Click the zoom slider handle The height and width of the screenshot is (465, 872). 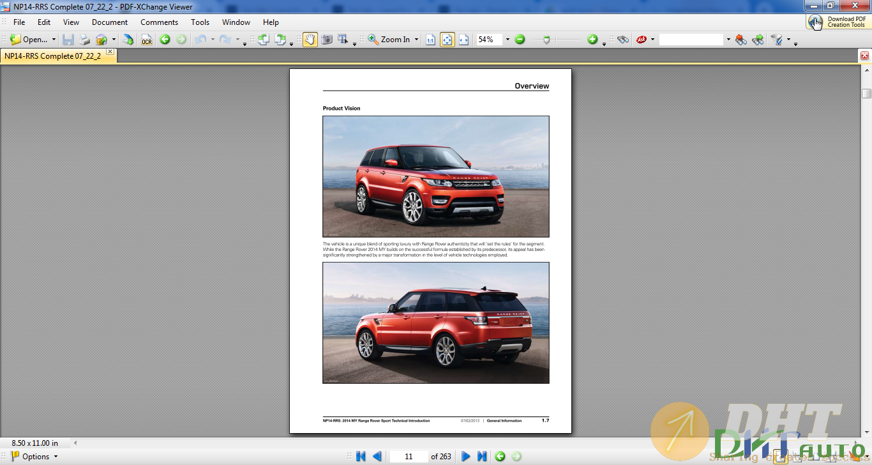546,40
